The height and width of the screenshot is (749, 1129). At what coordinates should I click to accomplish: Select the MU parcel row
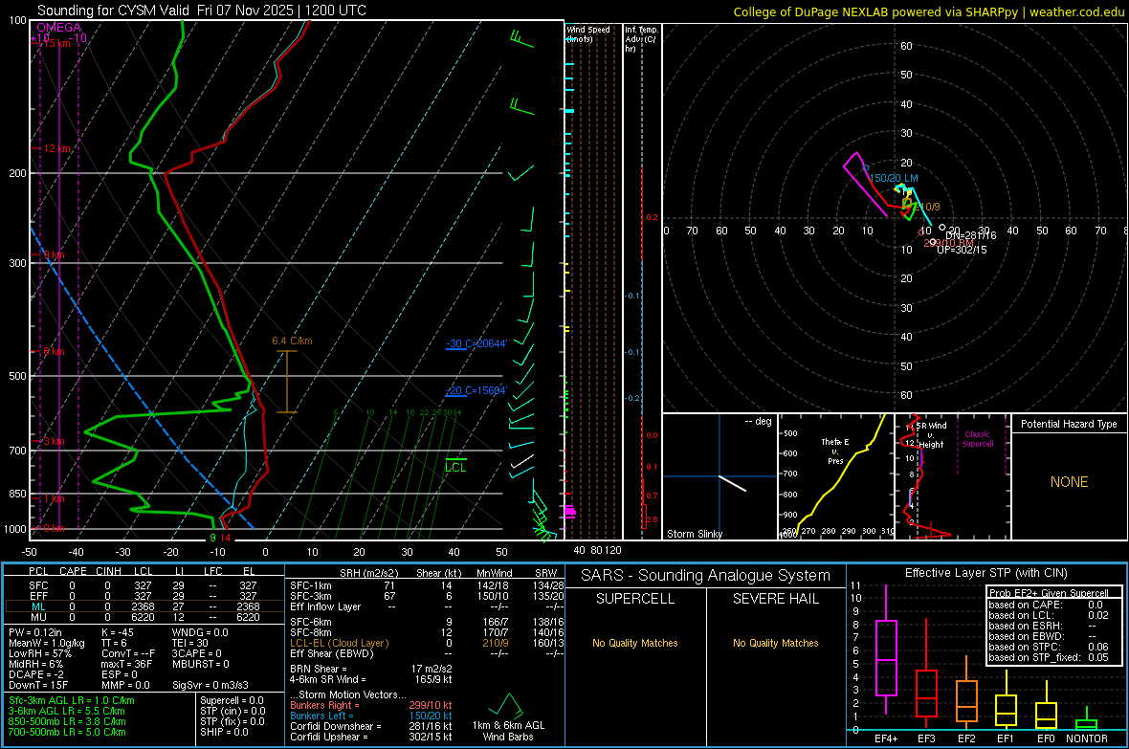(143, 617)
